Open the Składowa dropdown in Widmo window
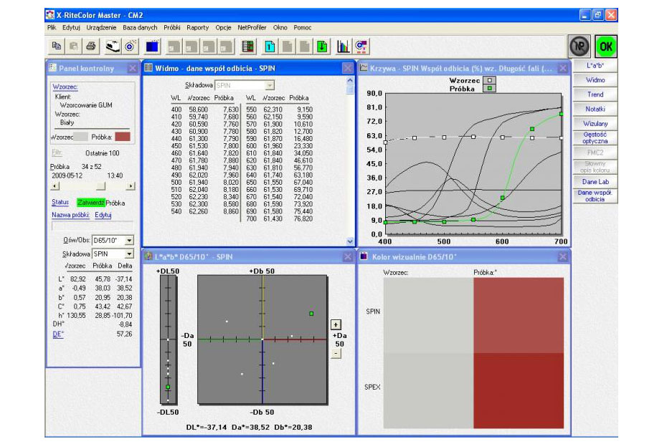Viewport: 667px width, 444px height. pos(270,85)
